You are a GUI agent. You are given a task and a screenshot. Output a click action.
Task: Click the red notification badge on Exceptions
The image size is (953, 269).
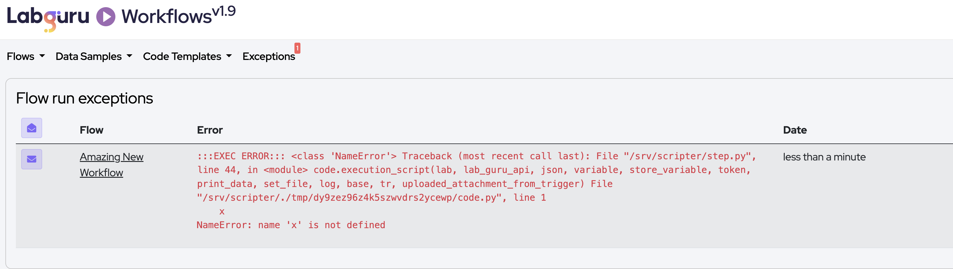[297, 48]
